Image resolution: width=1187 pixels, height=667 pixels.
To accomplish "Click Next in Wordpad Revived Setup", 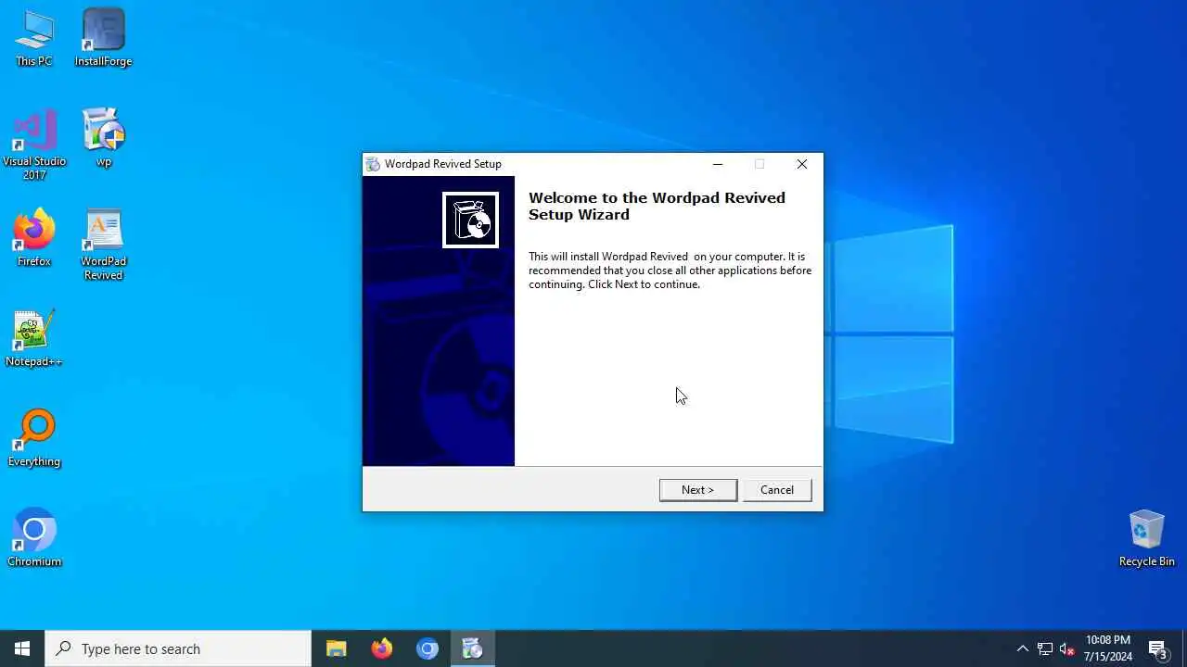I will point(698,490).
